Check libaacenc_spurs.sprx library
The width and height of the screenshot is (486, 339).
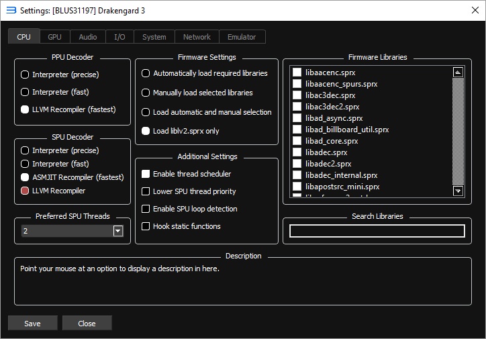[297, 84]
